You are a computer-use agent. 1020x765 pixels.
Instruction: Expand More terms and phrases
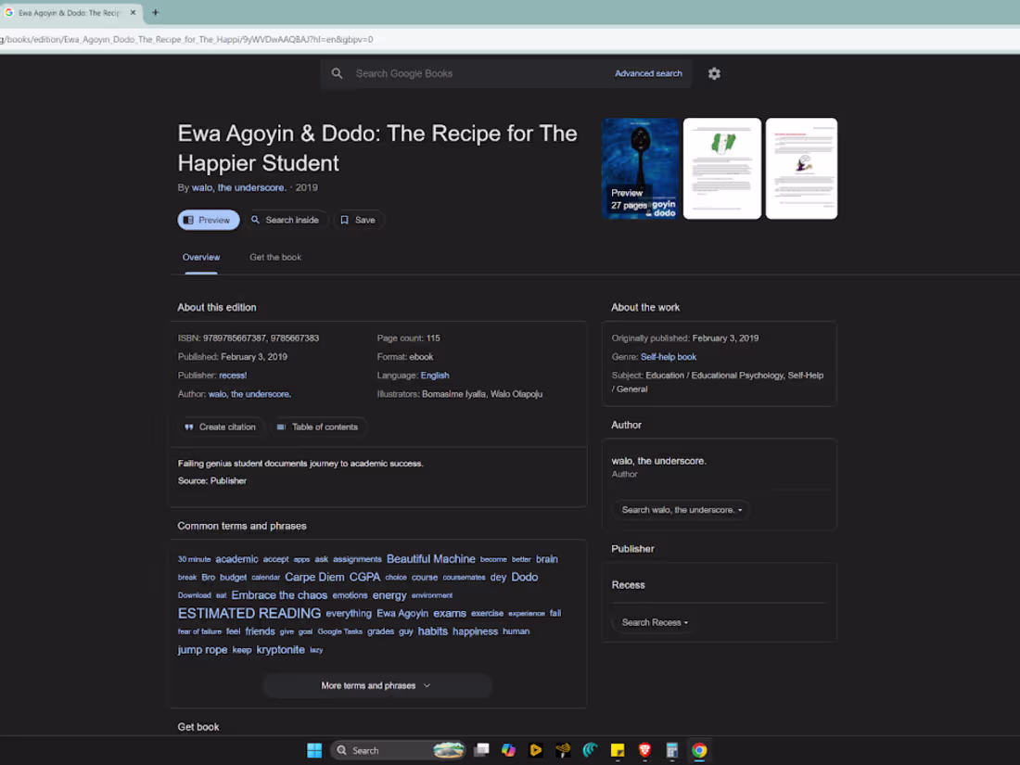[x=376, y=685]
